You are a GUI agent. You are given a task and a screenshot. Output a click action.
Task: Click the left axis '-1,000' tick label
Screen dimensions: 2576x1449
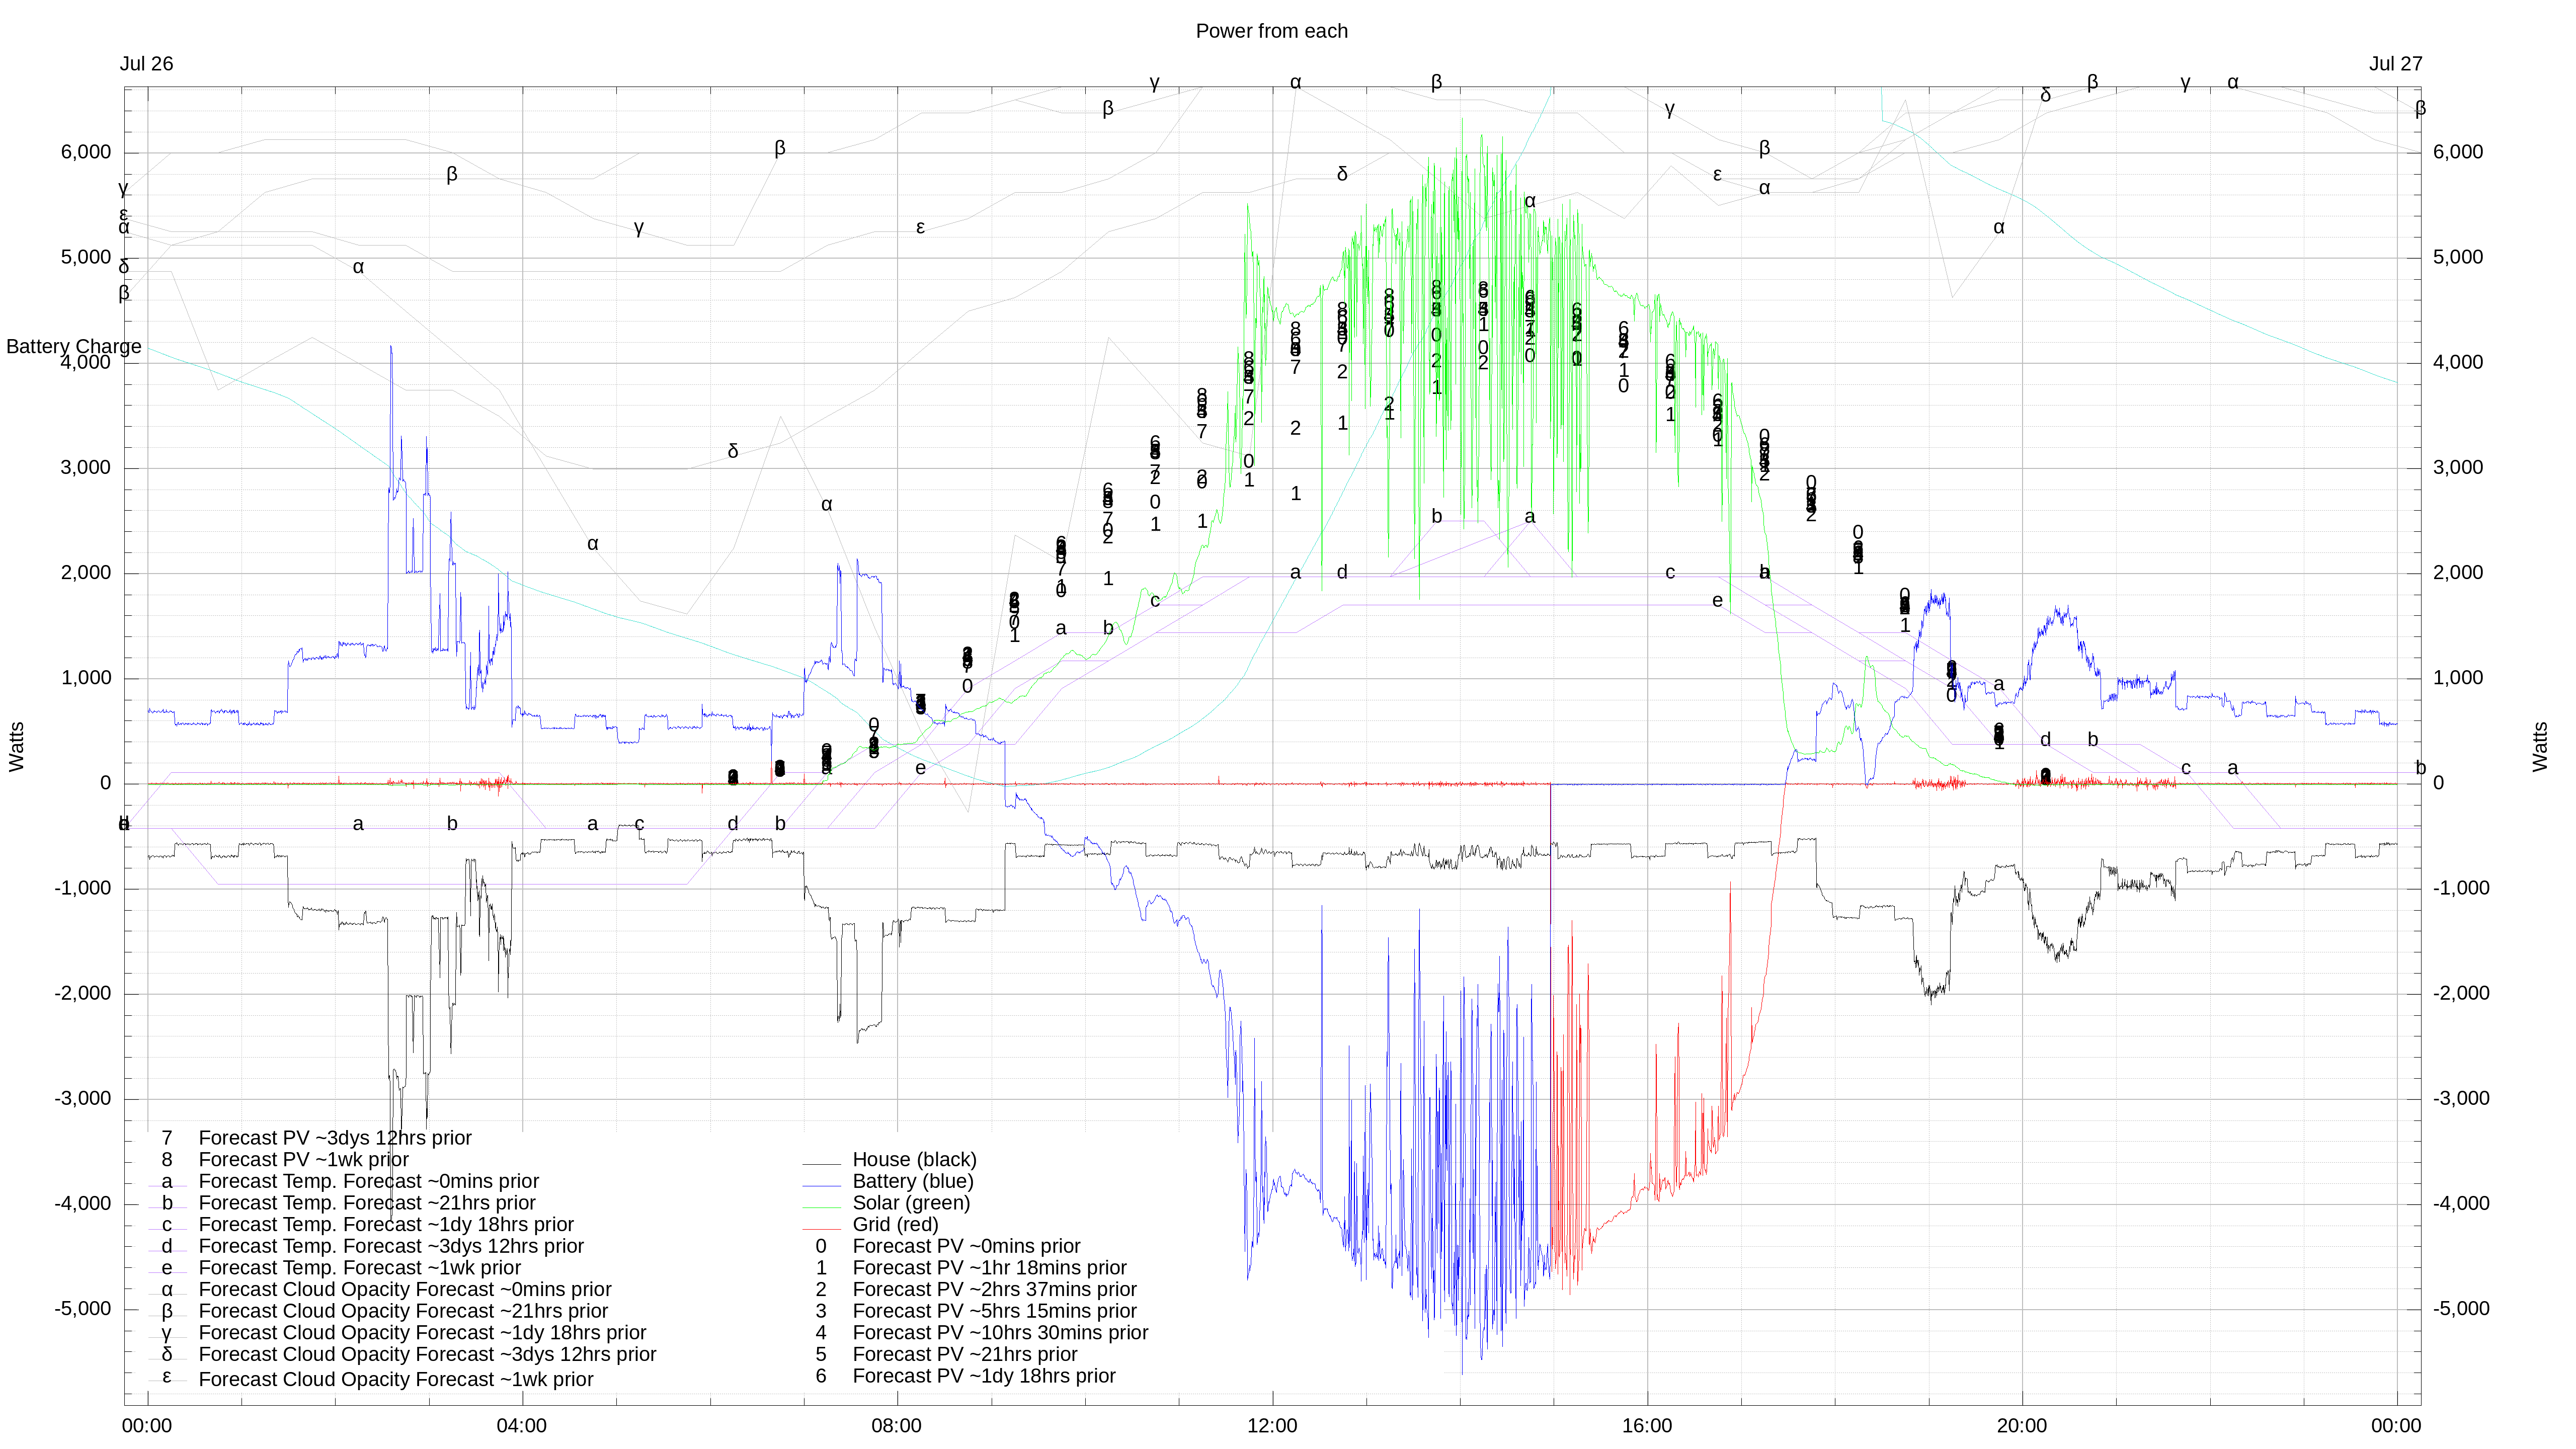click(83, 888)
